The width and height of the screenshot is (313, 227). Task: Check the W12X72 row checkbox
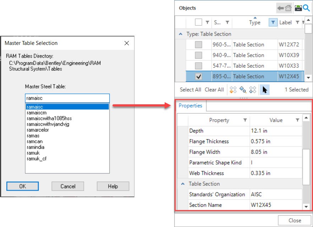click(199, 45)
